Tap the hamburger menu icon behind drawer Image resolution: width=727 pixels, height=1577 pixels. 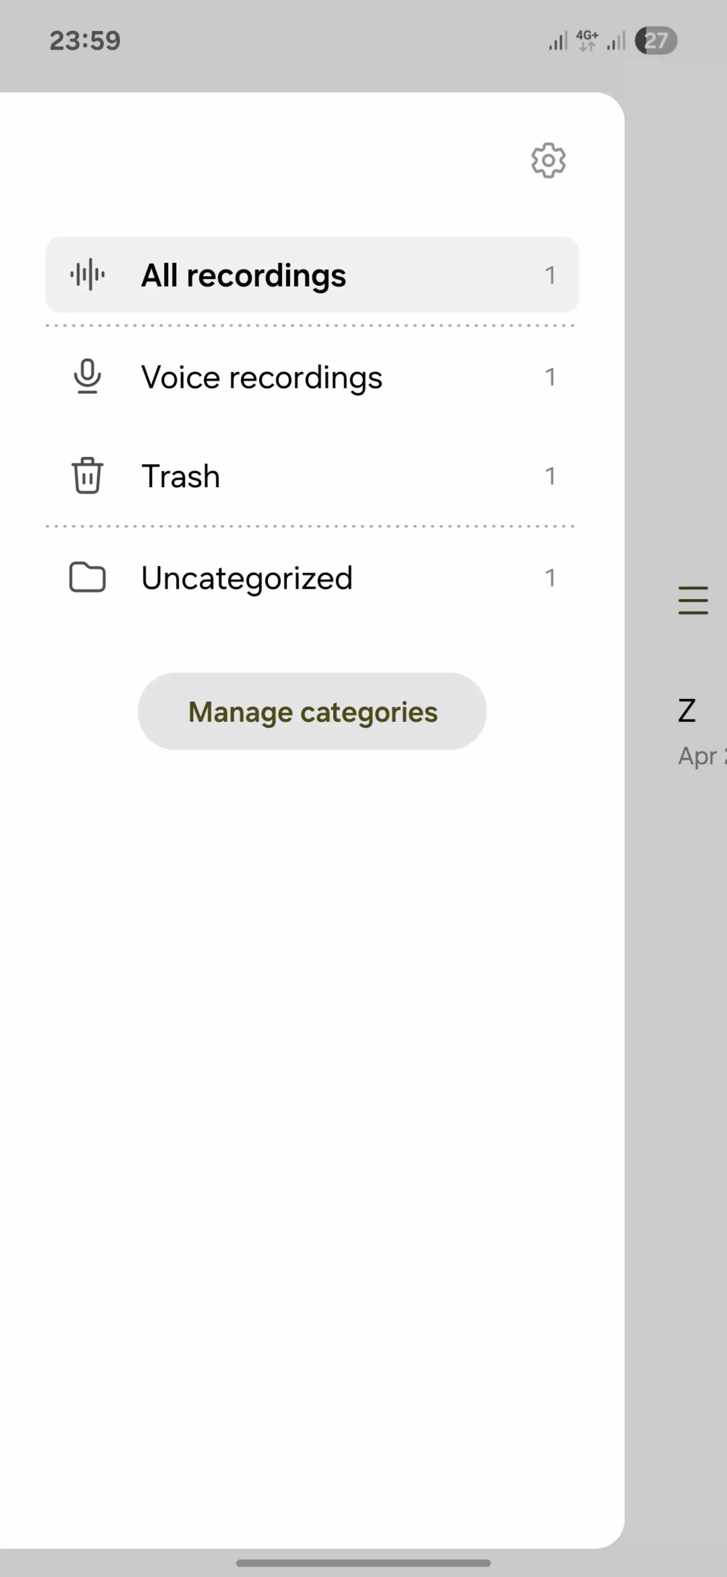click(x=693, y=600)
